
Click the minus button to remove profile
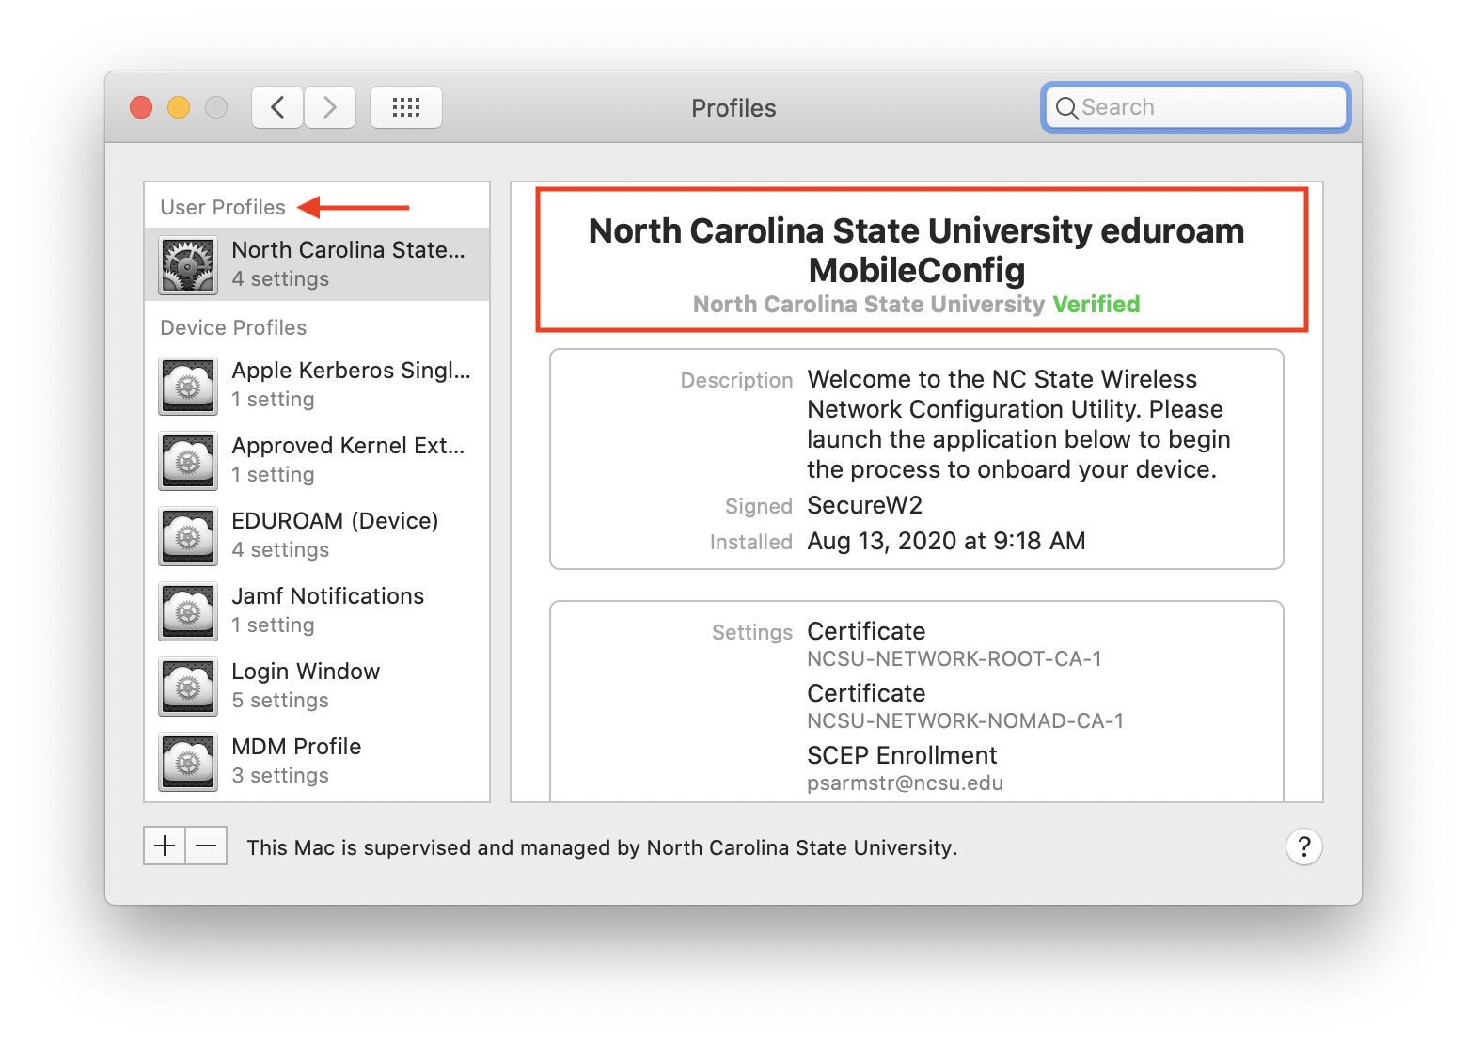[x=206, y=846]
